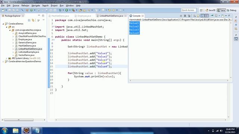Toggle Scroll Lock in Console toolbar

click(x=198, y=16)
